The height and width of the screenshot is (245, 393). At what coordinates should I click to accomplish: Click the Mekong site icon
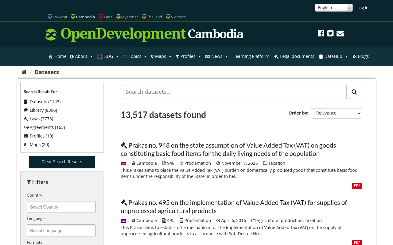(x=50, y=16)
